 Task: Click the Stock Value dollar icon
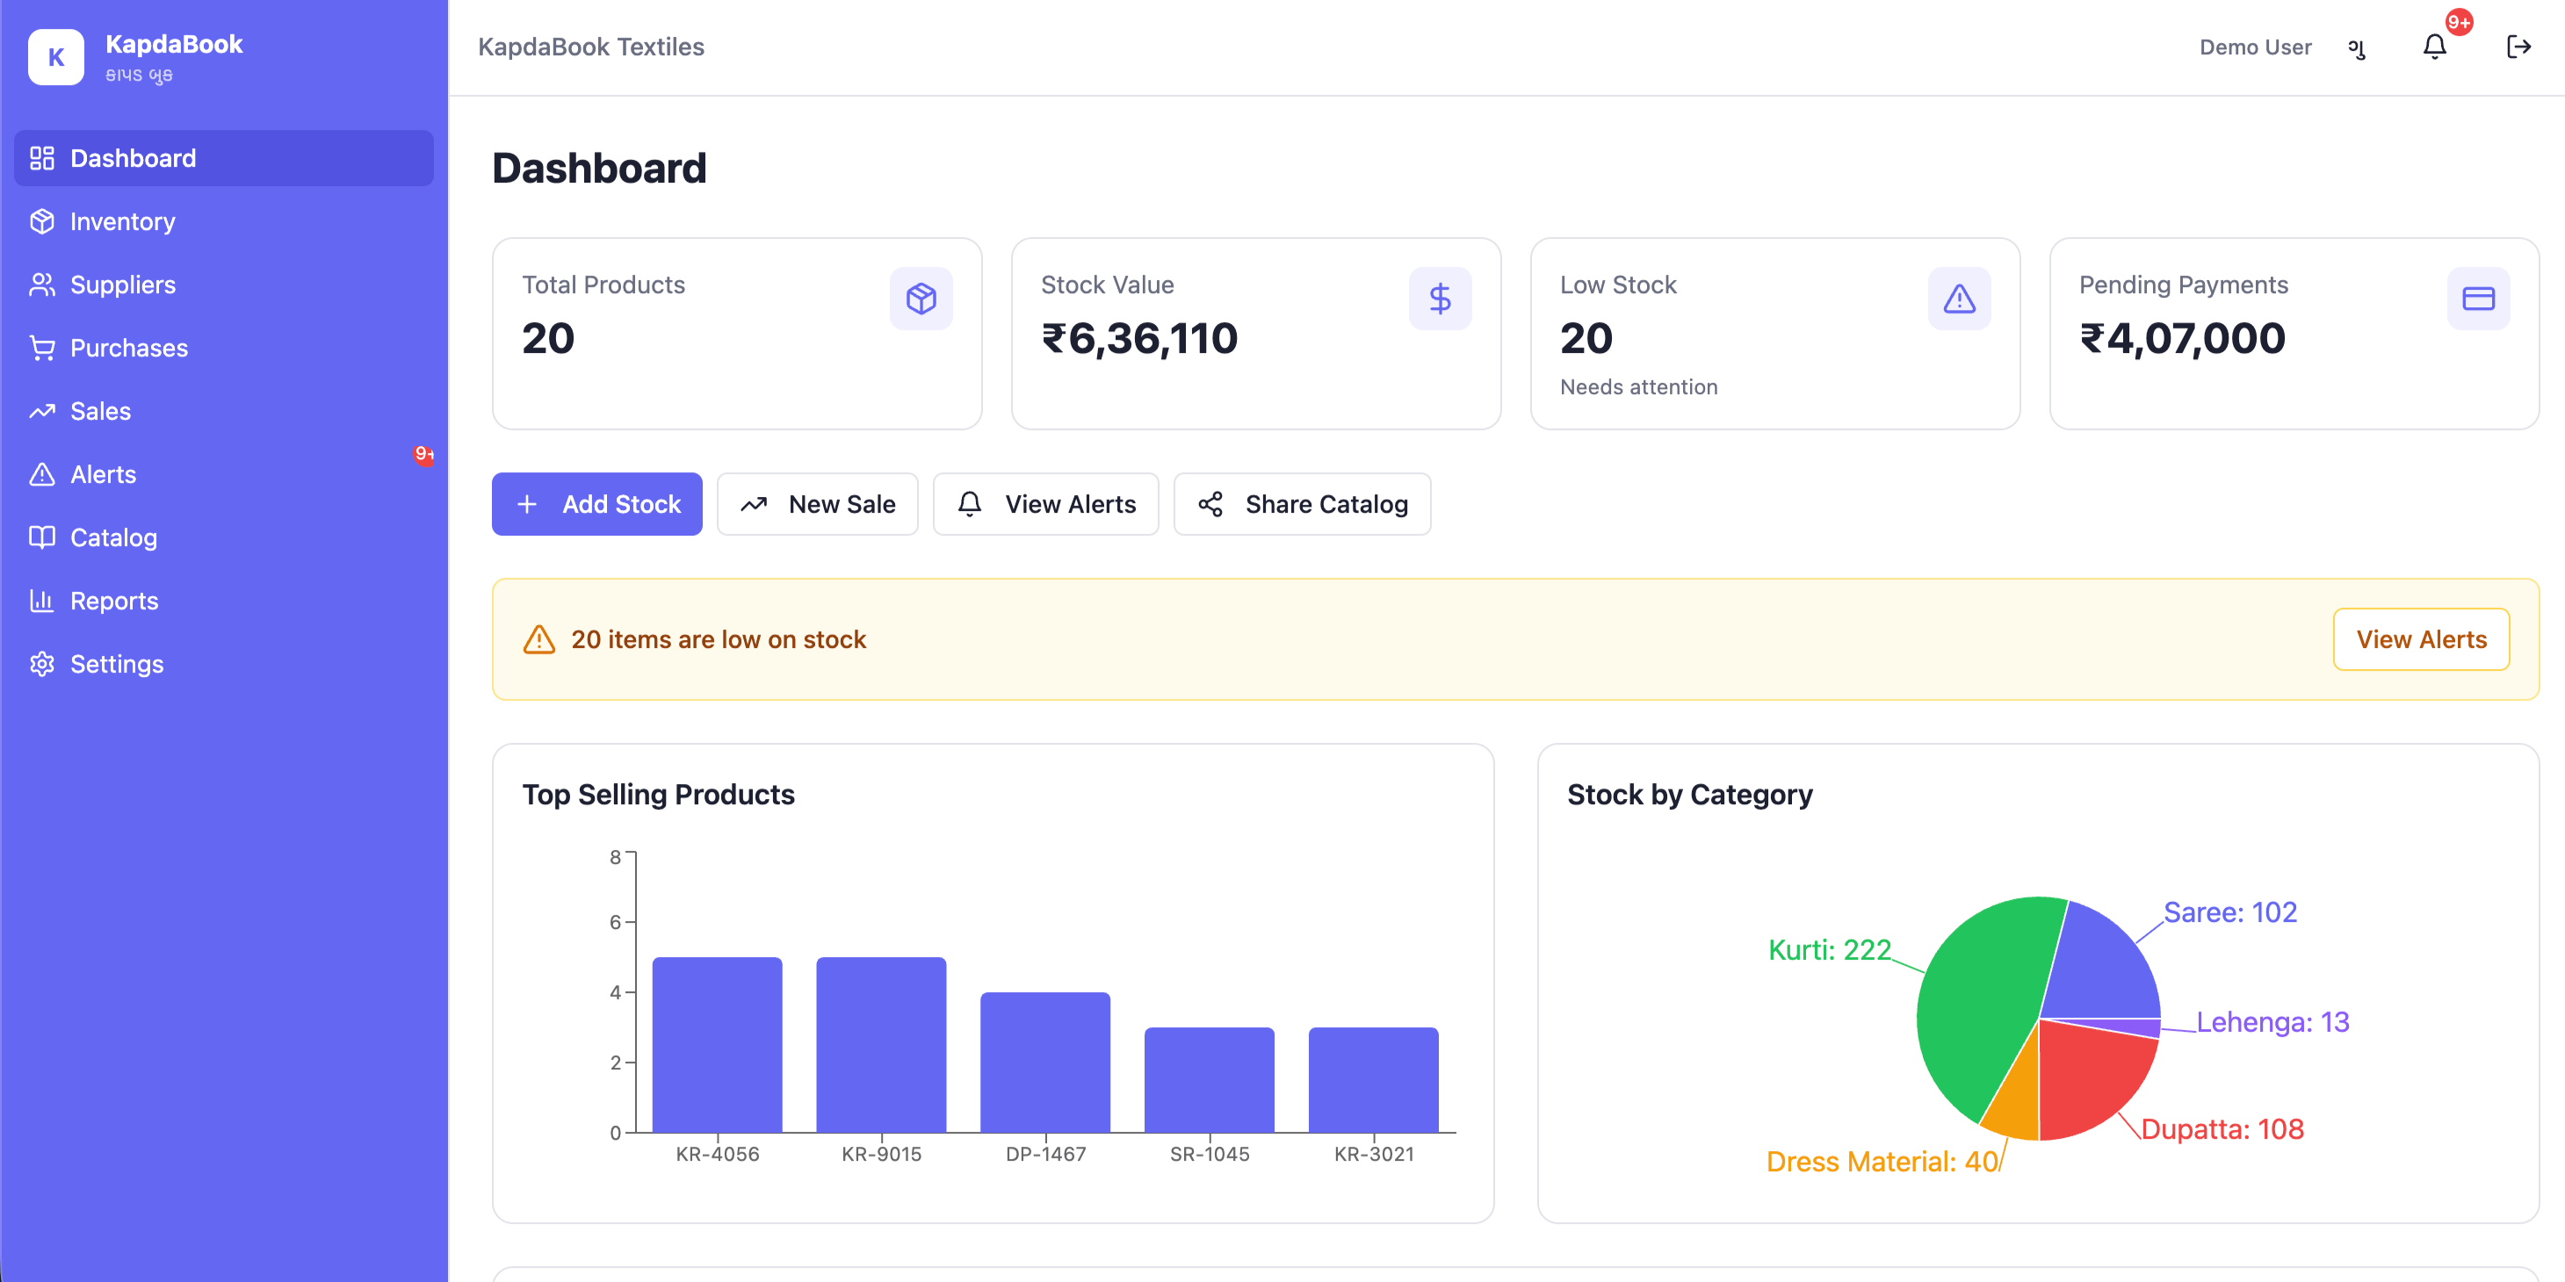pyautogui.click(x=1440, y=299)
